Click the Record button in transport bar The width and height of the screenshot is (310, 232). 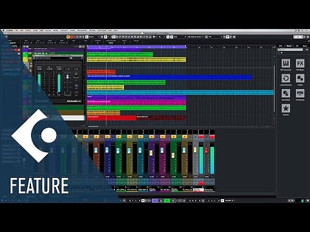172,200
